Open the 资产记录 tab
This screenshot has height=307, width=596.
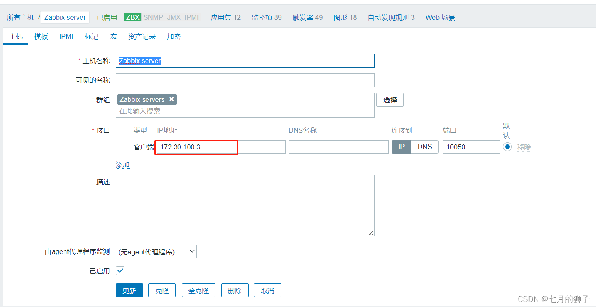coord(142,37)
